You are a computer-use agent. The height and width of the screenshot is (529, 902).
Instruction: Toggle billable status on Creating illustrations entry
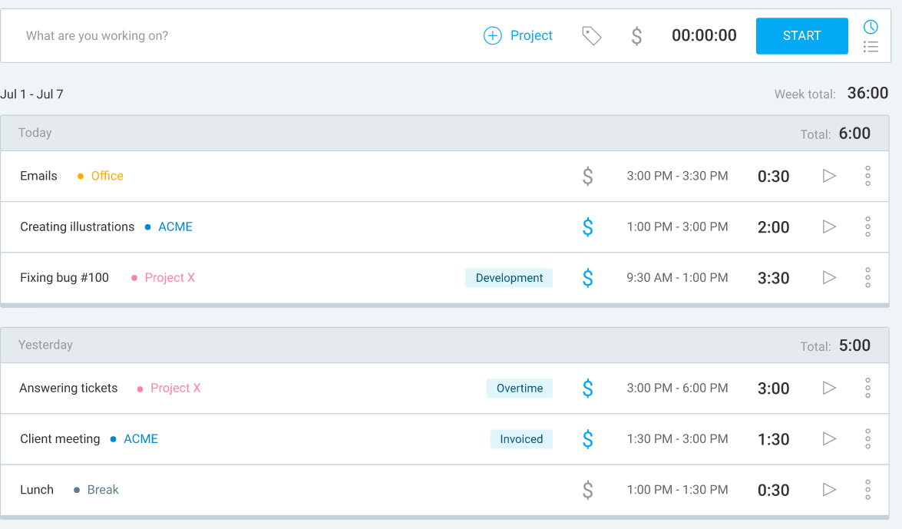click(x=587, y=226)
